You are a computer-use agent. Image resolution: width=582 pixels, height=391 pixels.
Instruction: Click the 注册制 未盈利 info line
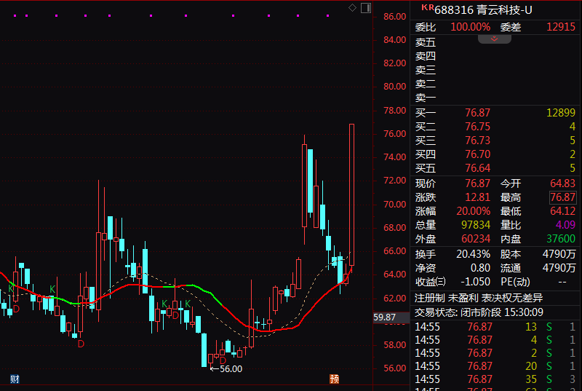point(479,298)
